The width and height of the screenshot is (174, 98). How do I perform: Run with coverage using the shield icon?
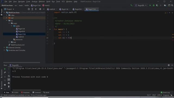click(x=157, y=5)
